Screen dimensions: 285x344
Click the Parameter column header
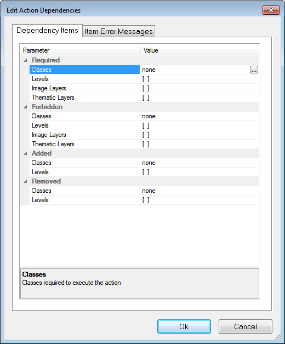(81, 50)
